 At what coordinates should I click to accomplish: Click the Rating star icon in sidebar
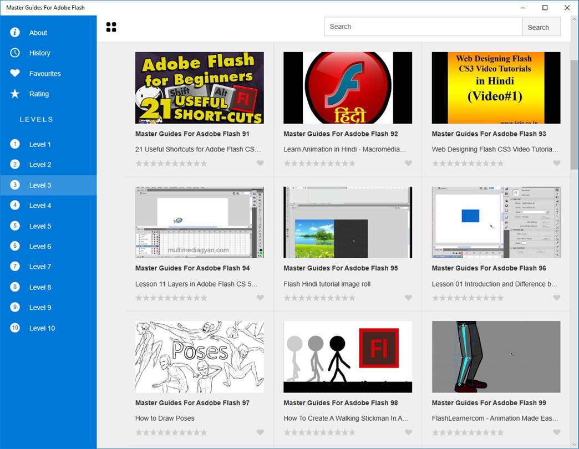(15, 94)
